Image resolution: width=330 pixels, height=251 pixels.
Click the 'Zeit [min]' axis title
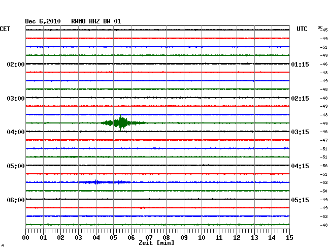click(156, 243)
